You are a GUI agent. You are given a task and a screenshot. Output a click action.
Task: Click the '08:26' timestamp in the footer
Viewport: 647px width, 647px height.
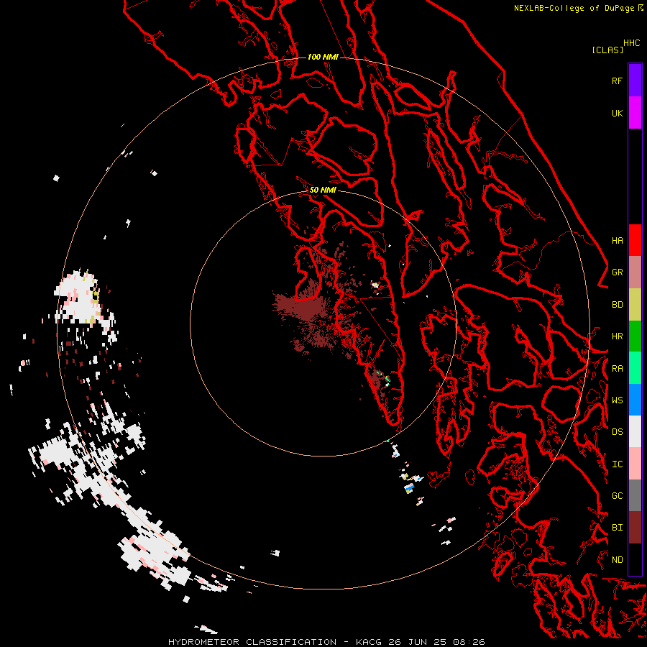coord(468,642)
